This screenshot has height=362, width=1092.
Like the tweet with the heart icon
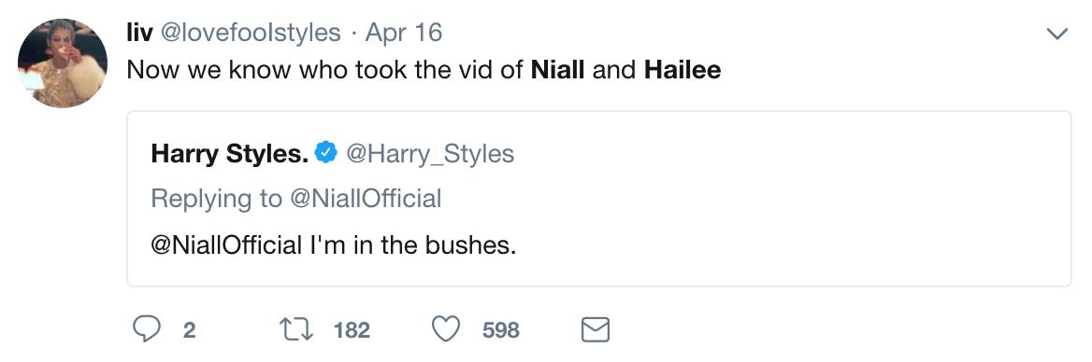(446, 329)
